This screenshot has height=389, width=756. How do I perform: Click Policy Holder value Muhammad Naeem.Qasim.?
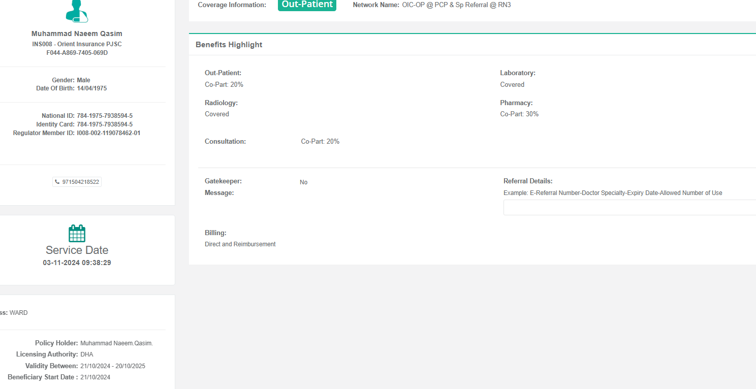click(x=116, y=343)
